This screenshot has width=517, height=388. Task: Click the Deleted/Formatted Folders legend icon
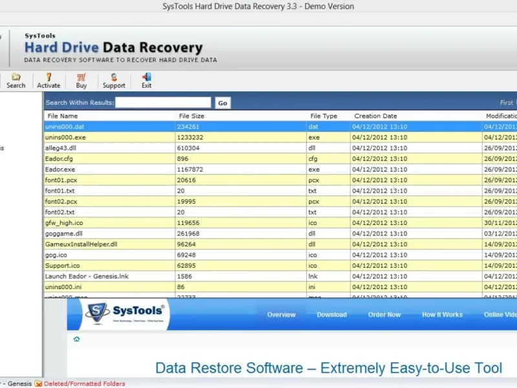pyautogui.click(x=39, y=383)
